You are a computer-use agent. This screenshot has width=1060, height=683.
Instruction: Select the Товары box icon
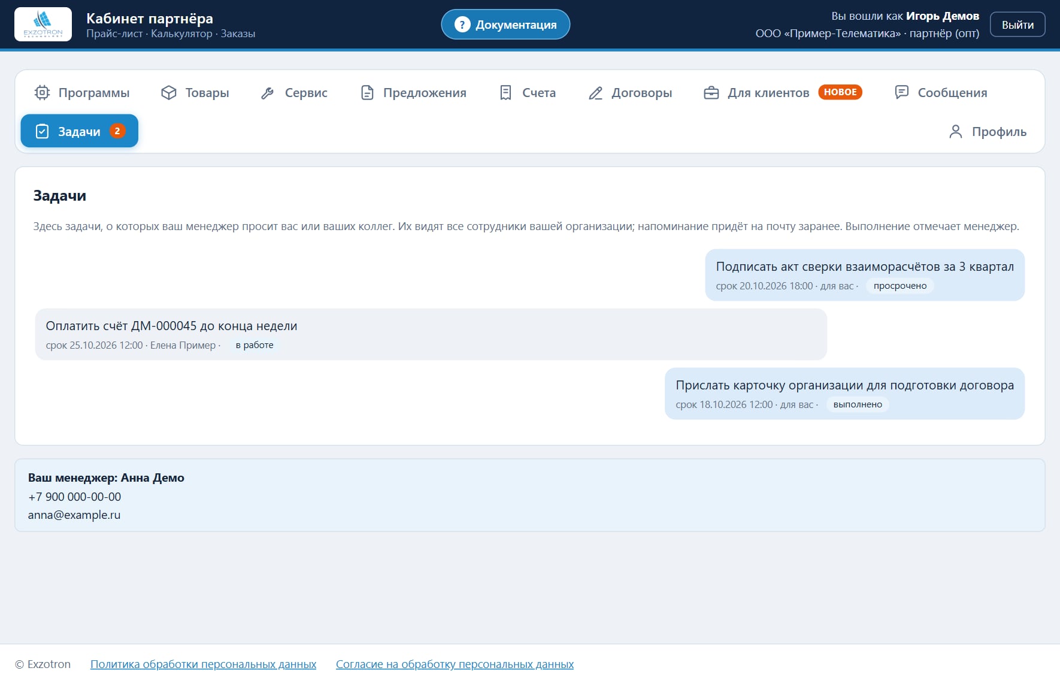(x=169, y=93)
